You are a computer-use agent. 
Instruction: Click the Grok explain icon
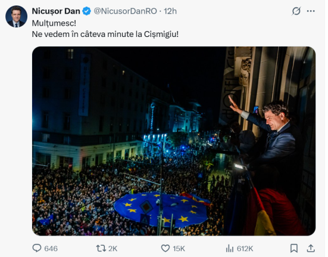point(296,11)
